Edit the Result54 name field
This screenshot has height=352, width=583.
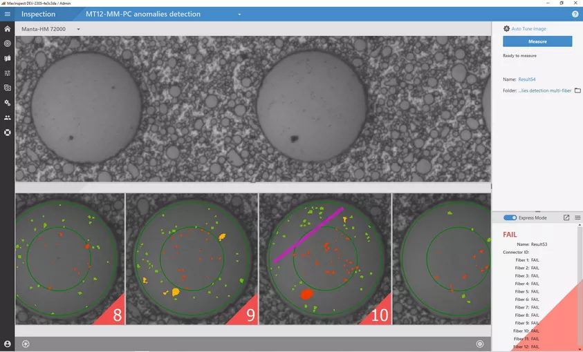click(x=528, y=79)
